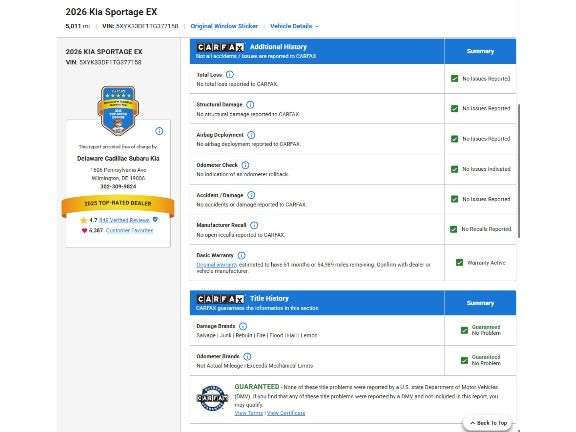Open the Odometer Check info icon
The height and width of the screenshot is (432, 576).
tap(245, 165)
